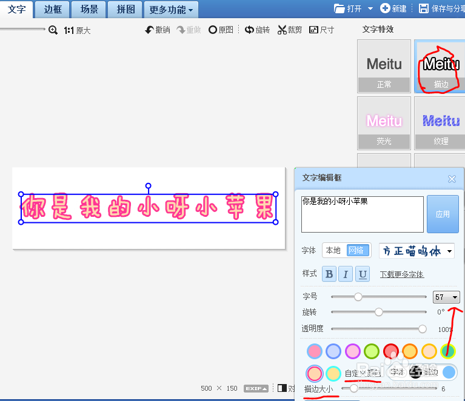Switch to the 文字 tab

(x=16, y=10)
